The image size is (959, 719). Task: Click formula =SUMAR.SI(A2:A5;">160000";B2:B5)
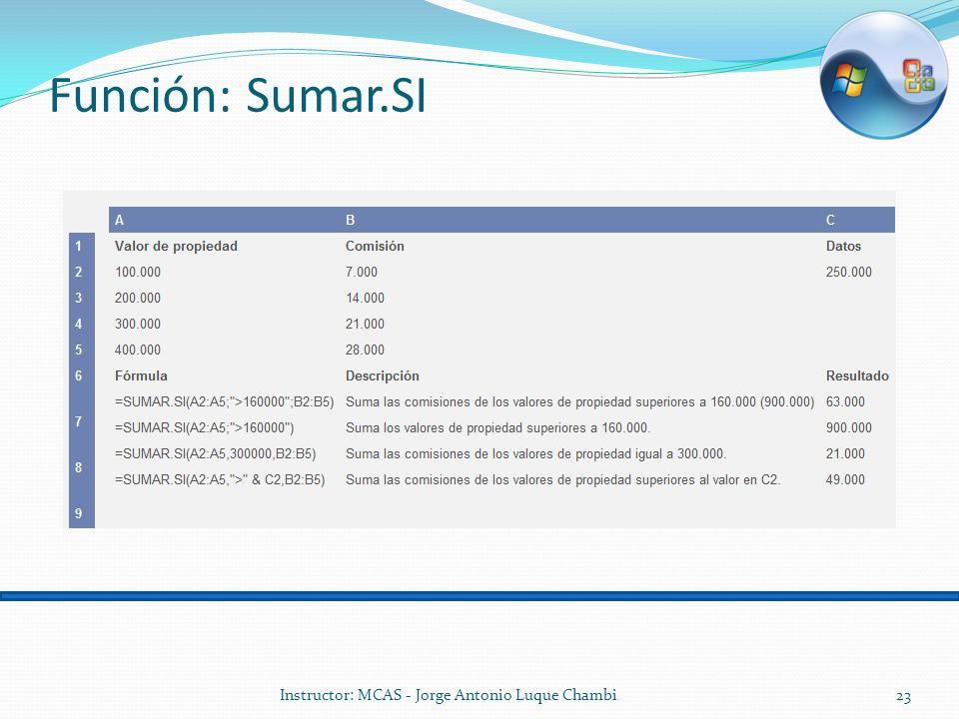click(x=225, y=402)
